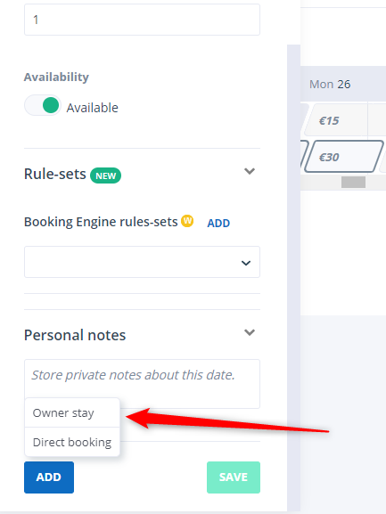
Task: Select the €30 rate cell
Action: coord(344,157)
